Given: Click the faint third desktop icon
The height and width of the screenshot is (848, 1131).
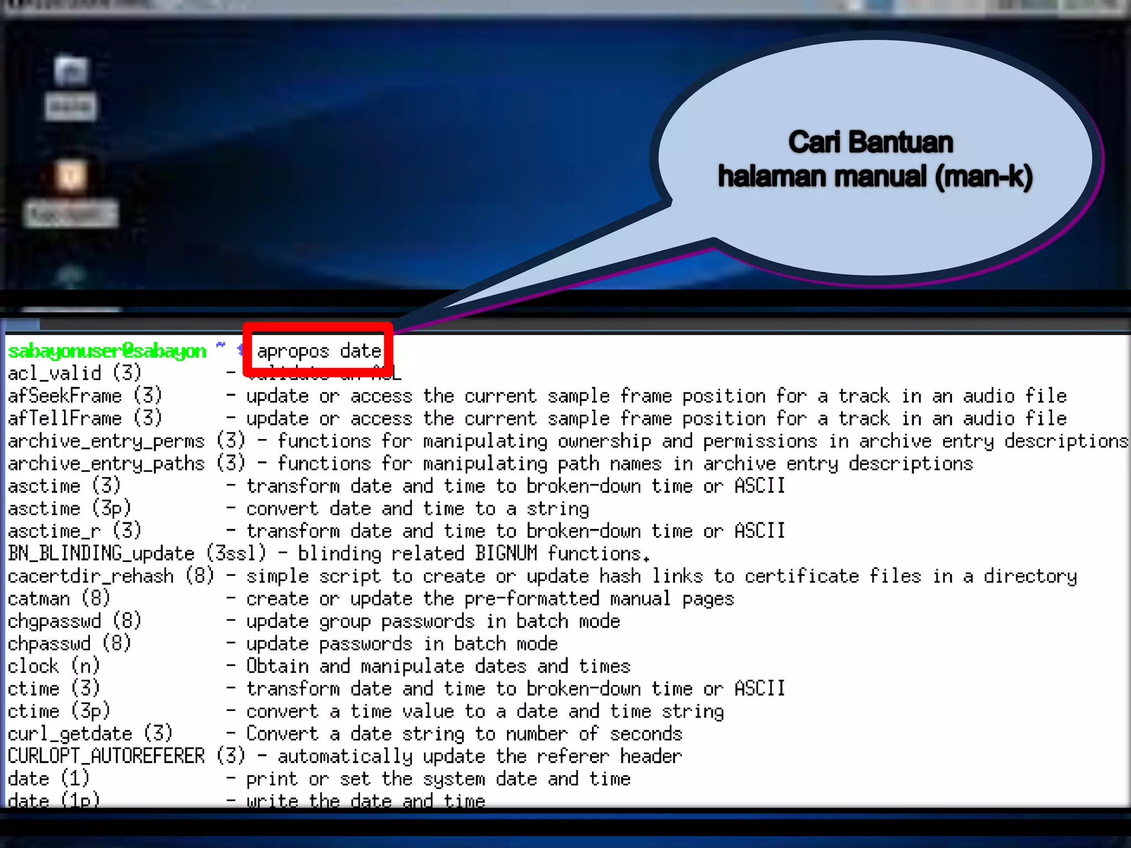Looking at the screenshot, I should click(x=71, y=274).
